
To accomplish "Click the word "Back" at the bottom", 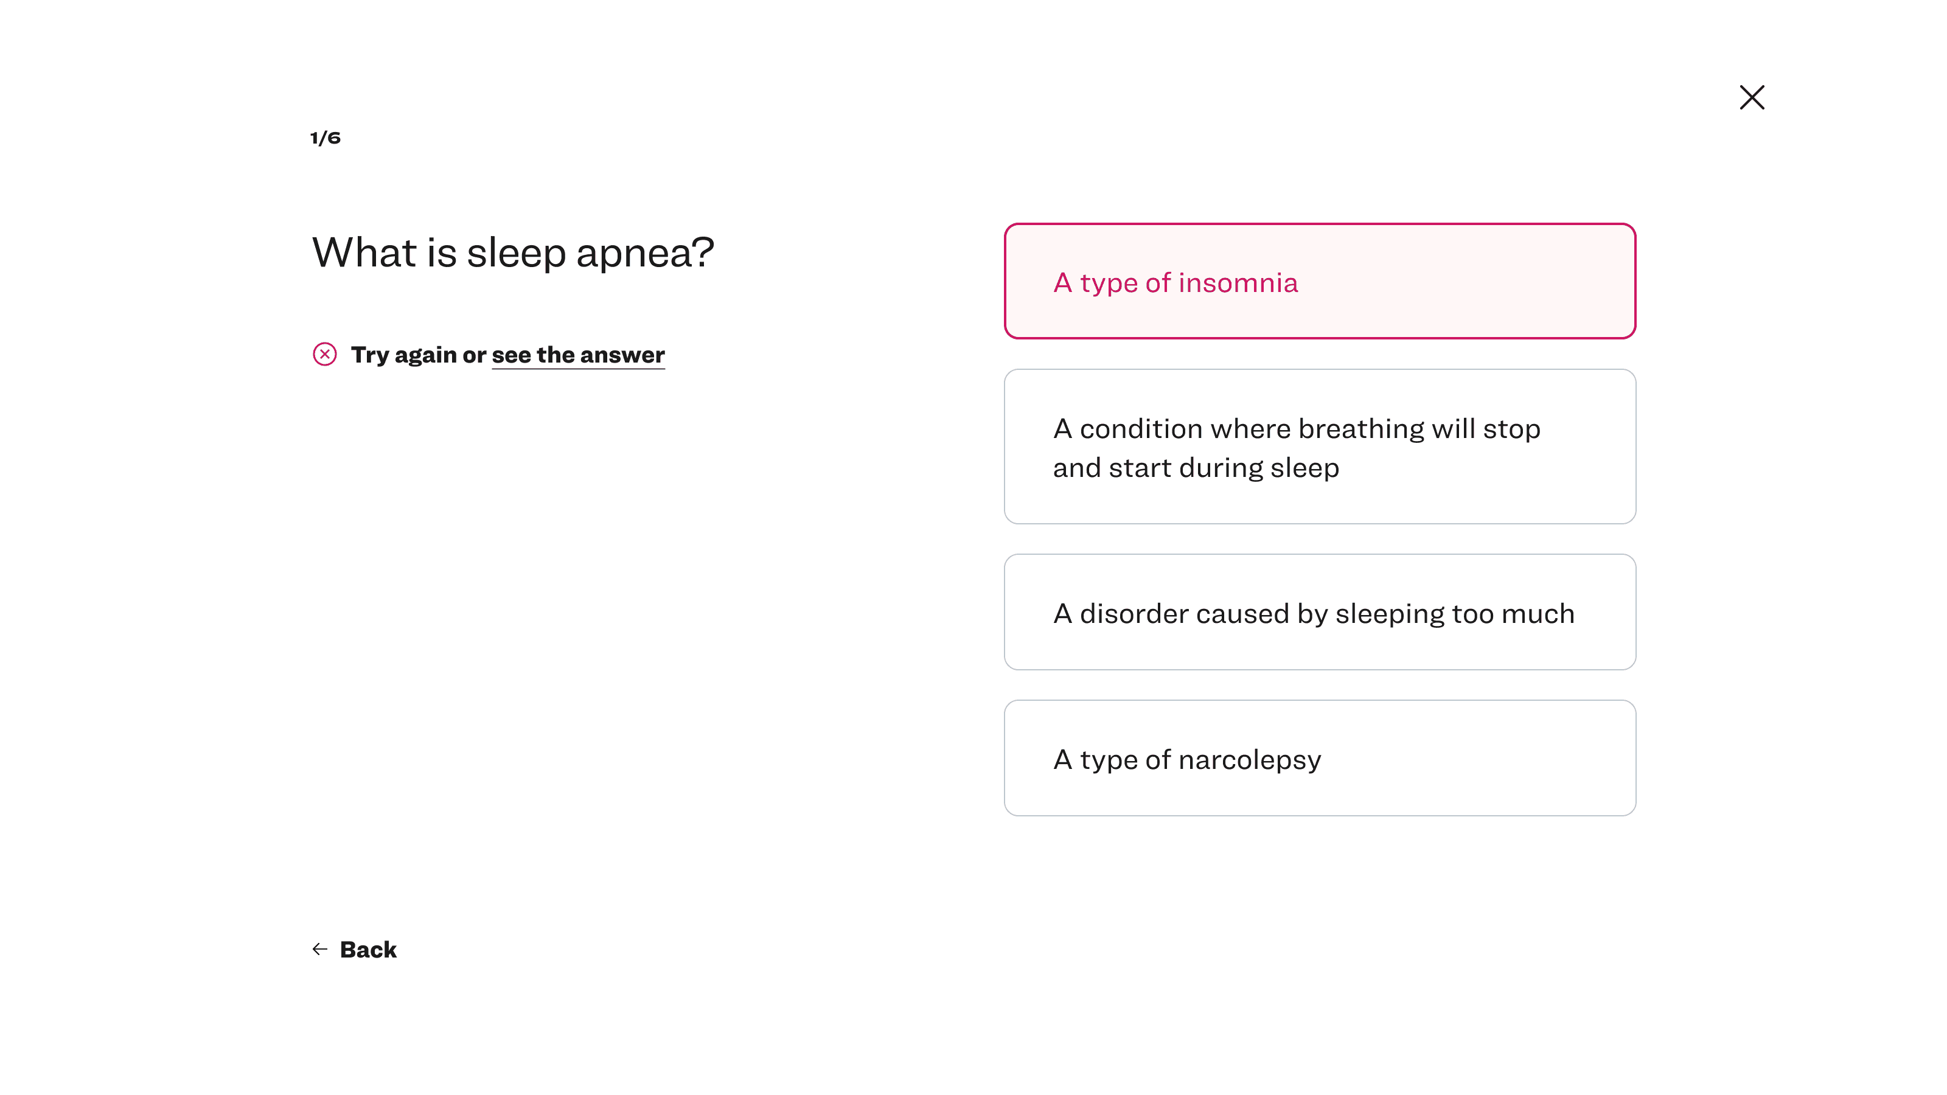I will pos(368,949).
